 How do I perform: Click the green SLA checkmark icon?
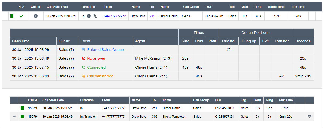click(x=21, y=16)
